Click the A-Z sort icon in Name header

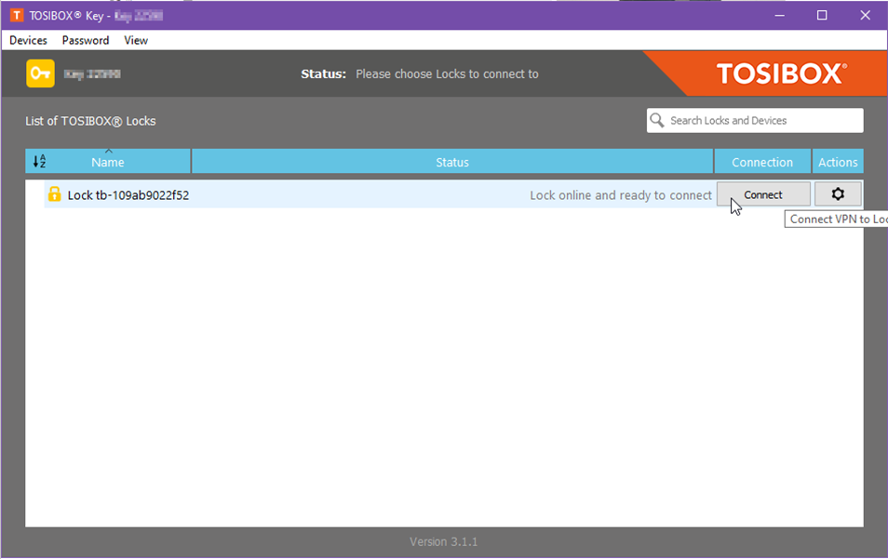click(39, 161)
